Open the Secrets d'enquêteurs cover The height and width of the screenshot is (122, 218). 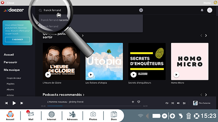point(147,62)
